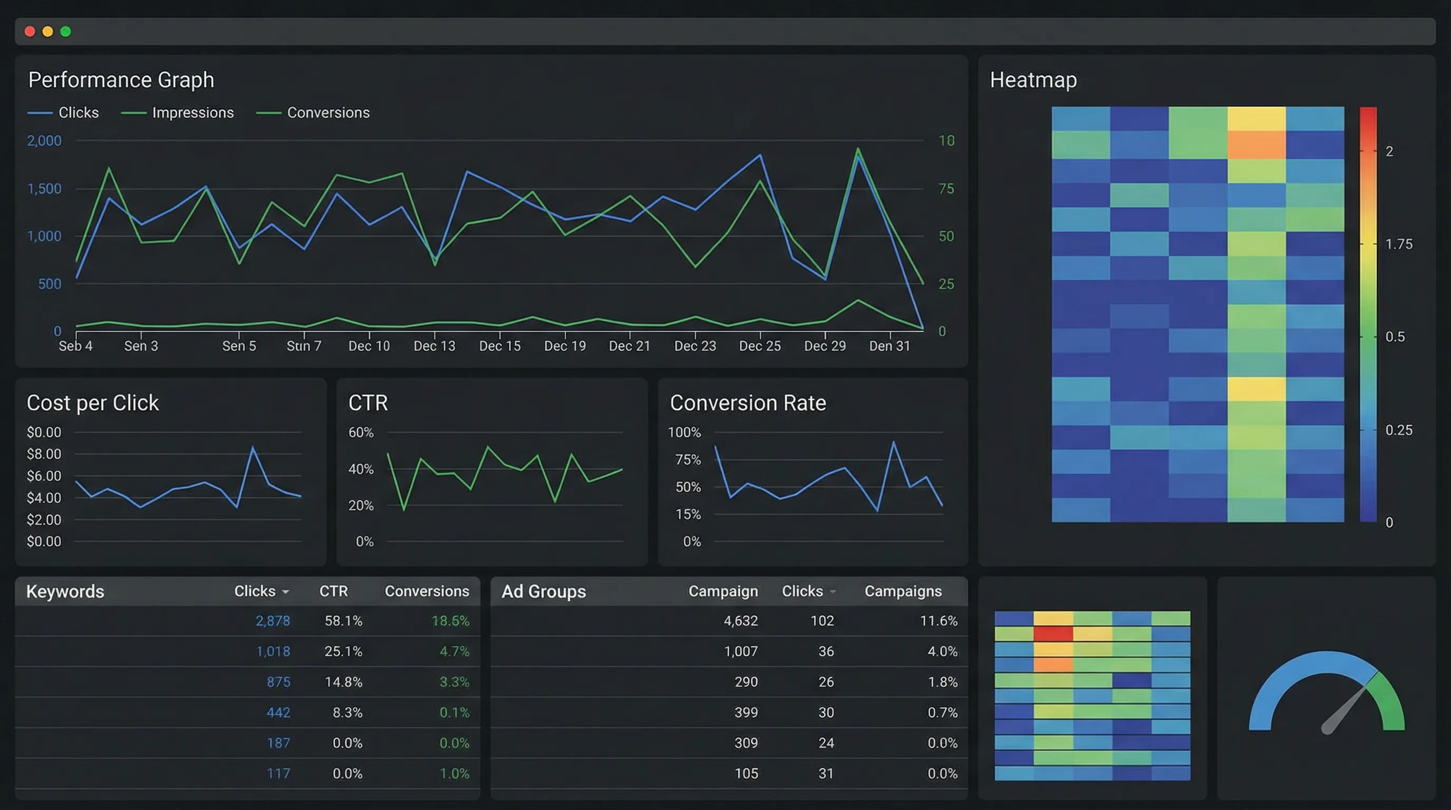
Task: Toggle the Impressions legend series
Action: coord(192,113)
